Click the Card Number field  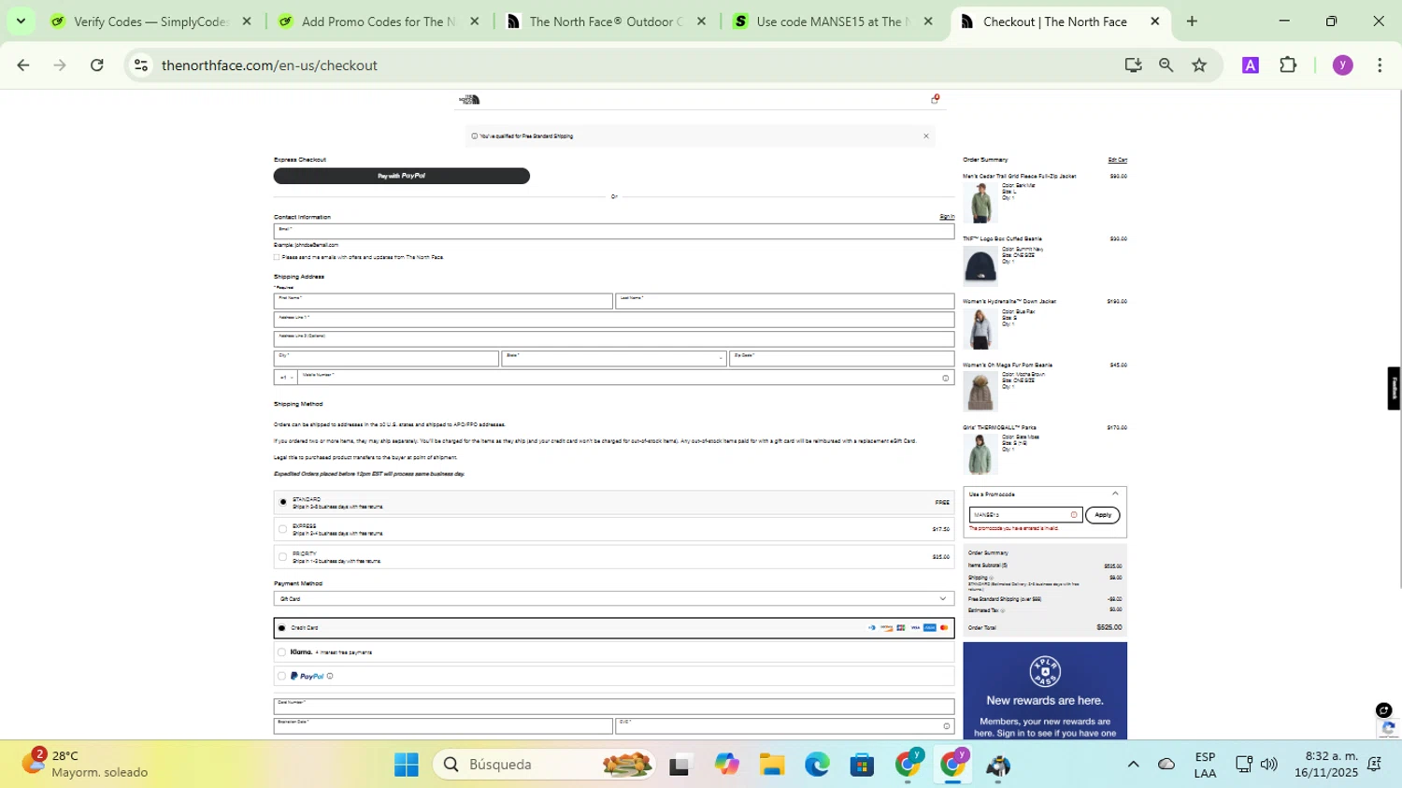click(614, 707)
